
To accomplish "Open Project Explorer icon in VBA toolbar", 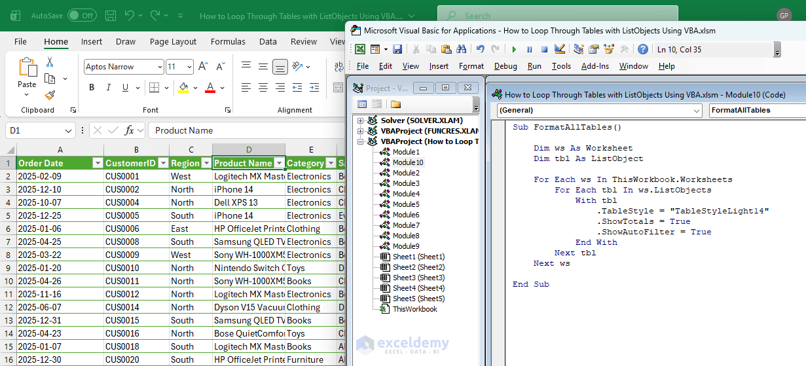I will [x=579, y=49].
